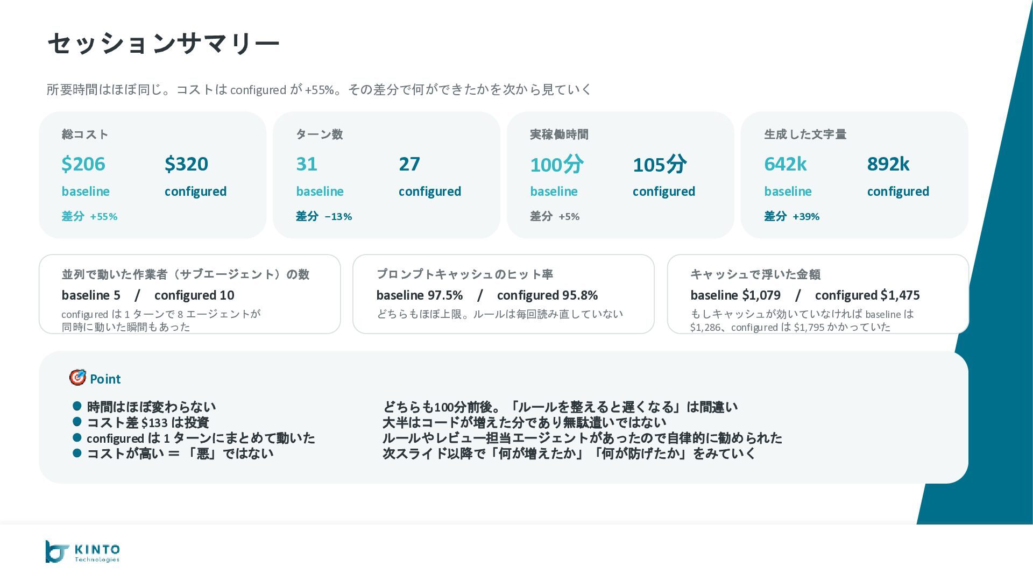Select the ターン数 card heading

[319, 134]
